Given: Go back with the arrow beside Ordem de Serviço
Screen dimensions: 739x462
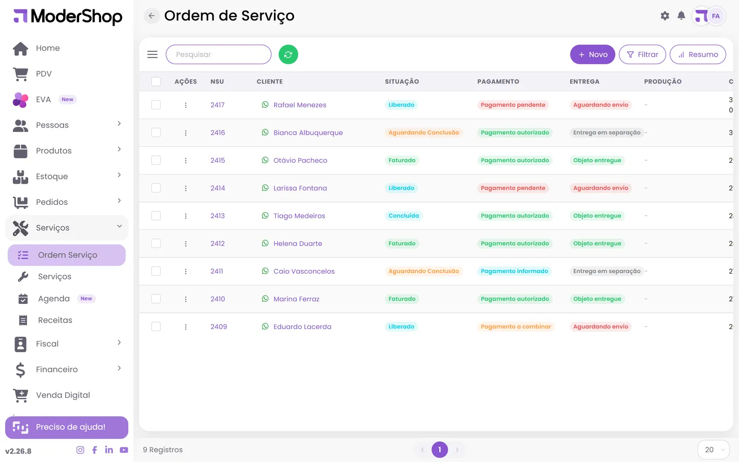Looking at the screenshot, I should [151, 16].
